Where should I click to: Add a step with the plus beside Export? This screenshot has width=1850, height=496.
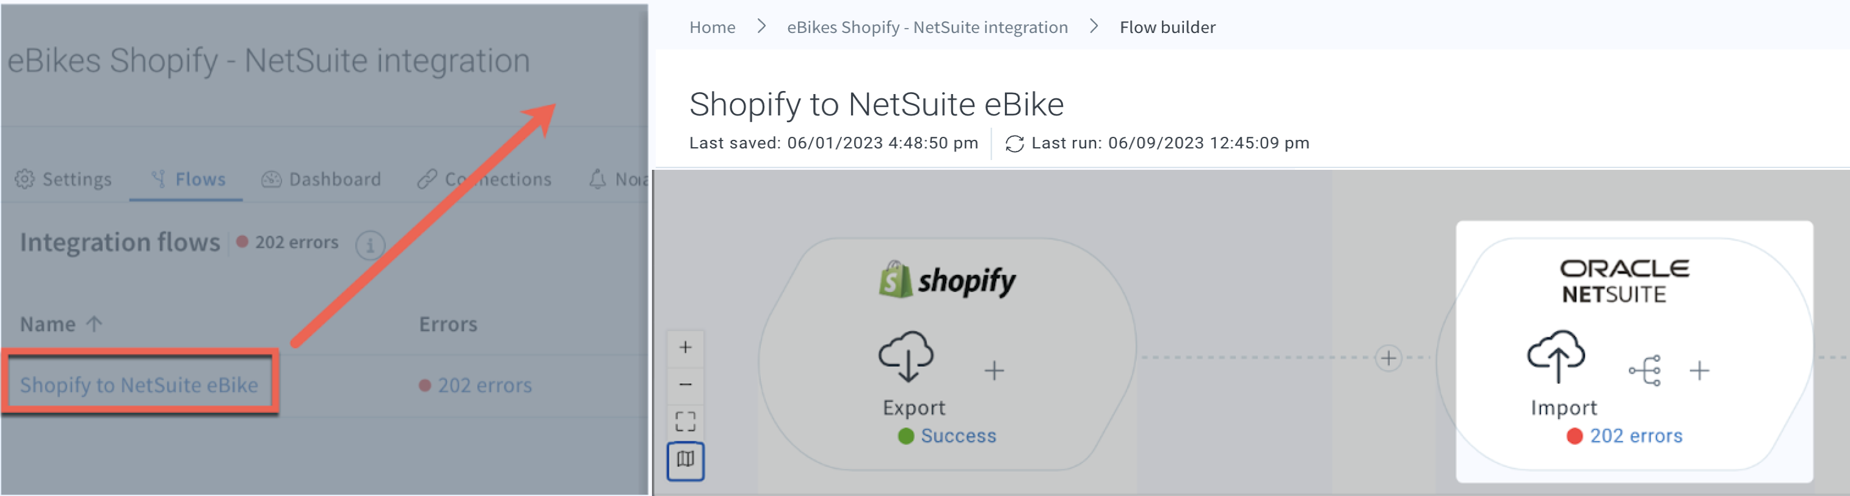pyautogui.click(x=994, y=371)
